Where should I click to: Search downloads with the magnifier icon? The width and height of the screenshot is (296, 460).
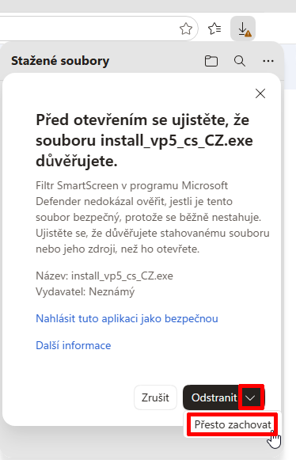[240, 61]
